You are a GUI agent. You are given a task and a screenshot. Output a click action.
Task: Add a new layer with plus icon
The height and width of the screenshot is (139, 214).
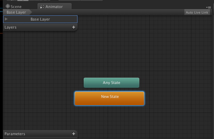pyautogui.click(x=74, y=27)
